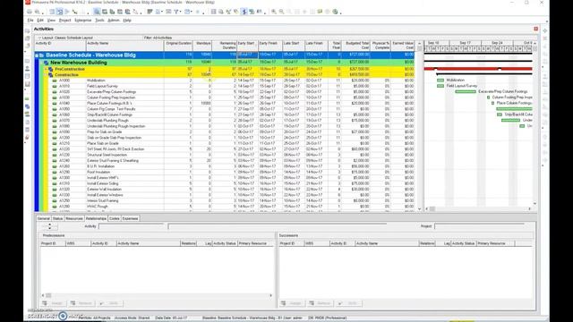
Task: Click GoTo under Predecessors
Action: (x=111, y=303)
